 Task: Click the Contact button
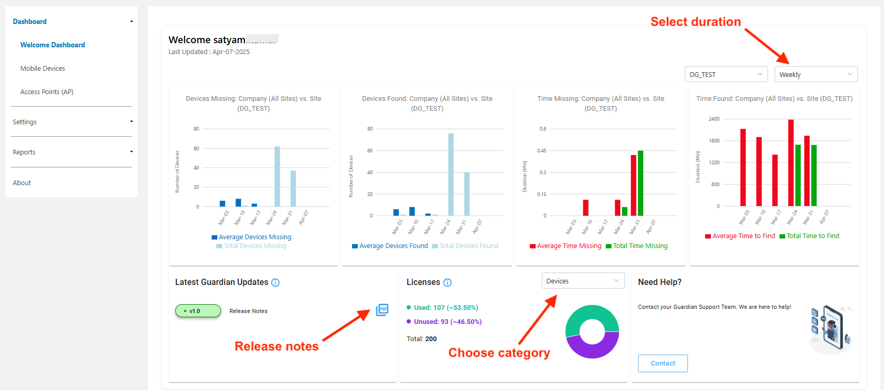click(x=662, y=363)
